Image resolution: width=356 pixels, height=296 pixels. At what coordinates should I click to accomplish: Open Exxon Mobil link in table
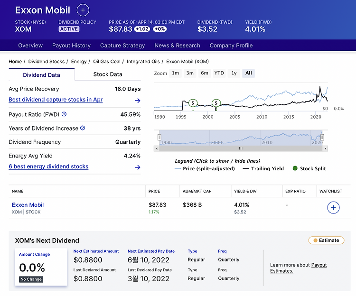tap(28, 205)
